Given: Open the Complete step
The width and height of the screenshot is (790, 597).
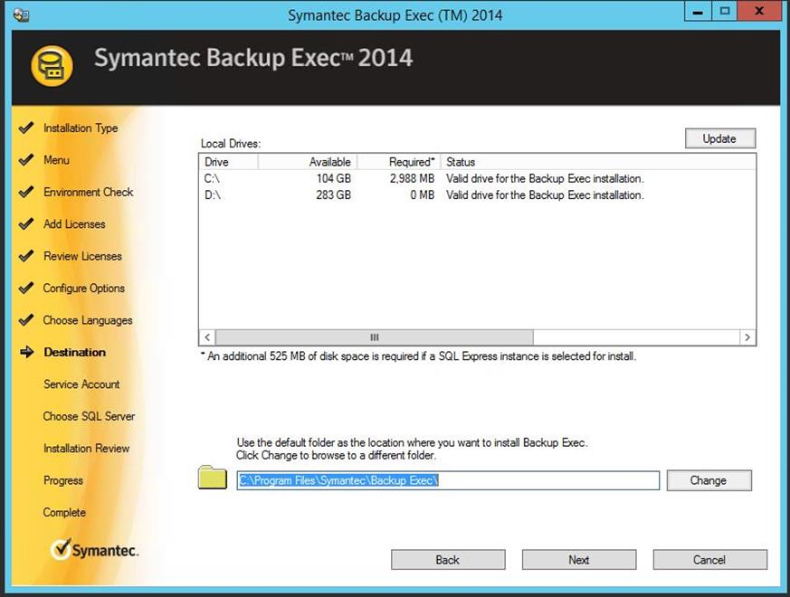Looking at the screenshot, I should click(64, 513).
